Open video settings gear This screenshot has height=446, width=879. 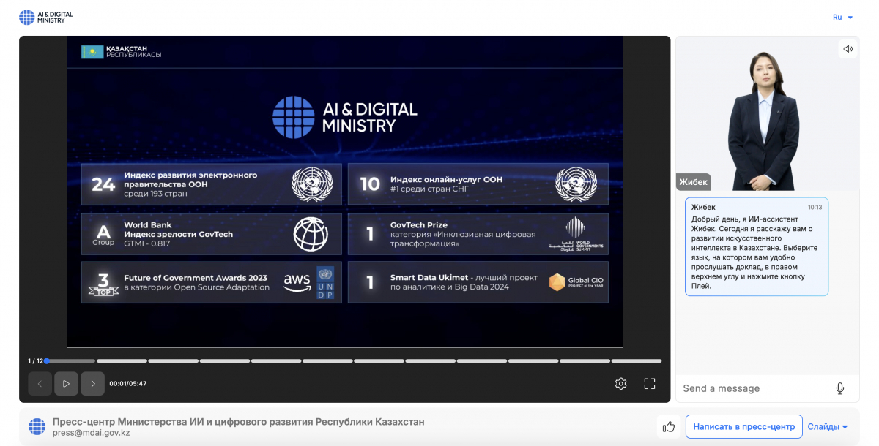pyautogui.click(x=620, y=384)
